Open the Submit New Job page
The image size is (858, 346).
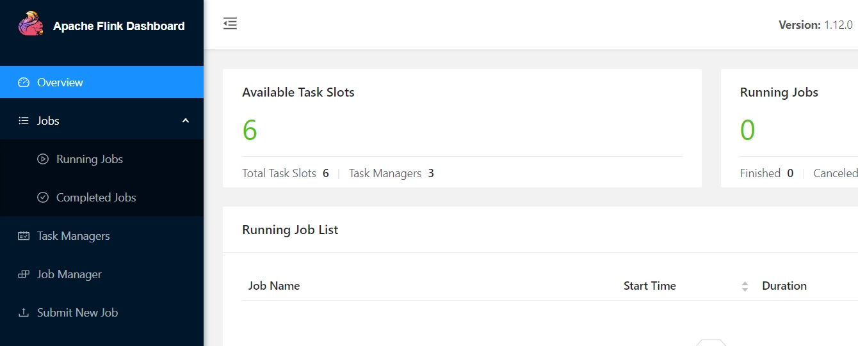point(102,312)
